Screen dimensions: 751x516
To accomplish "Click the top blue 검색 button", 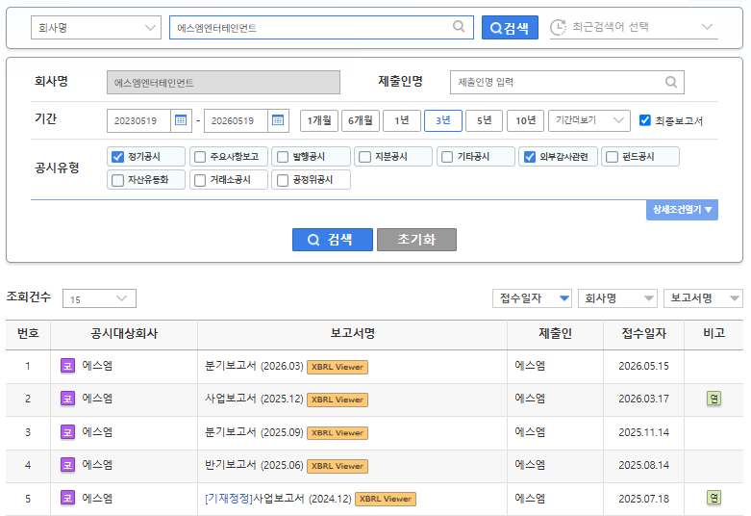I will (x=510, y=27).
